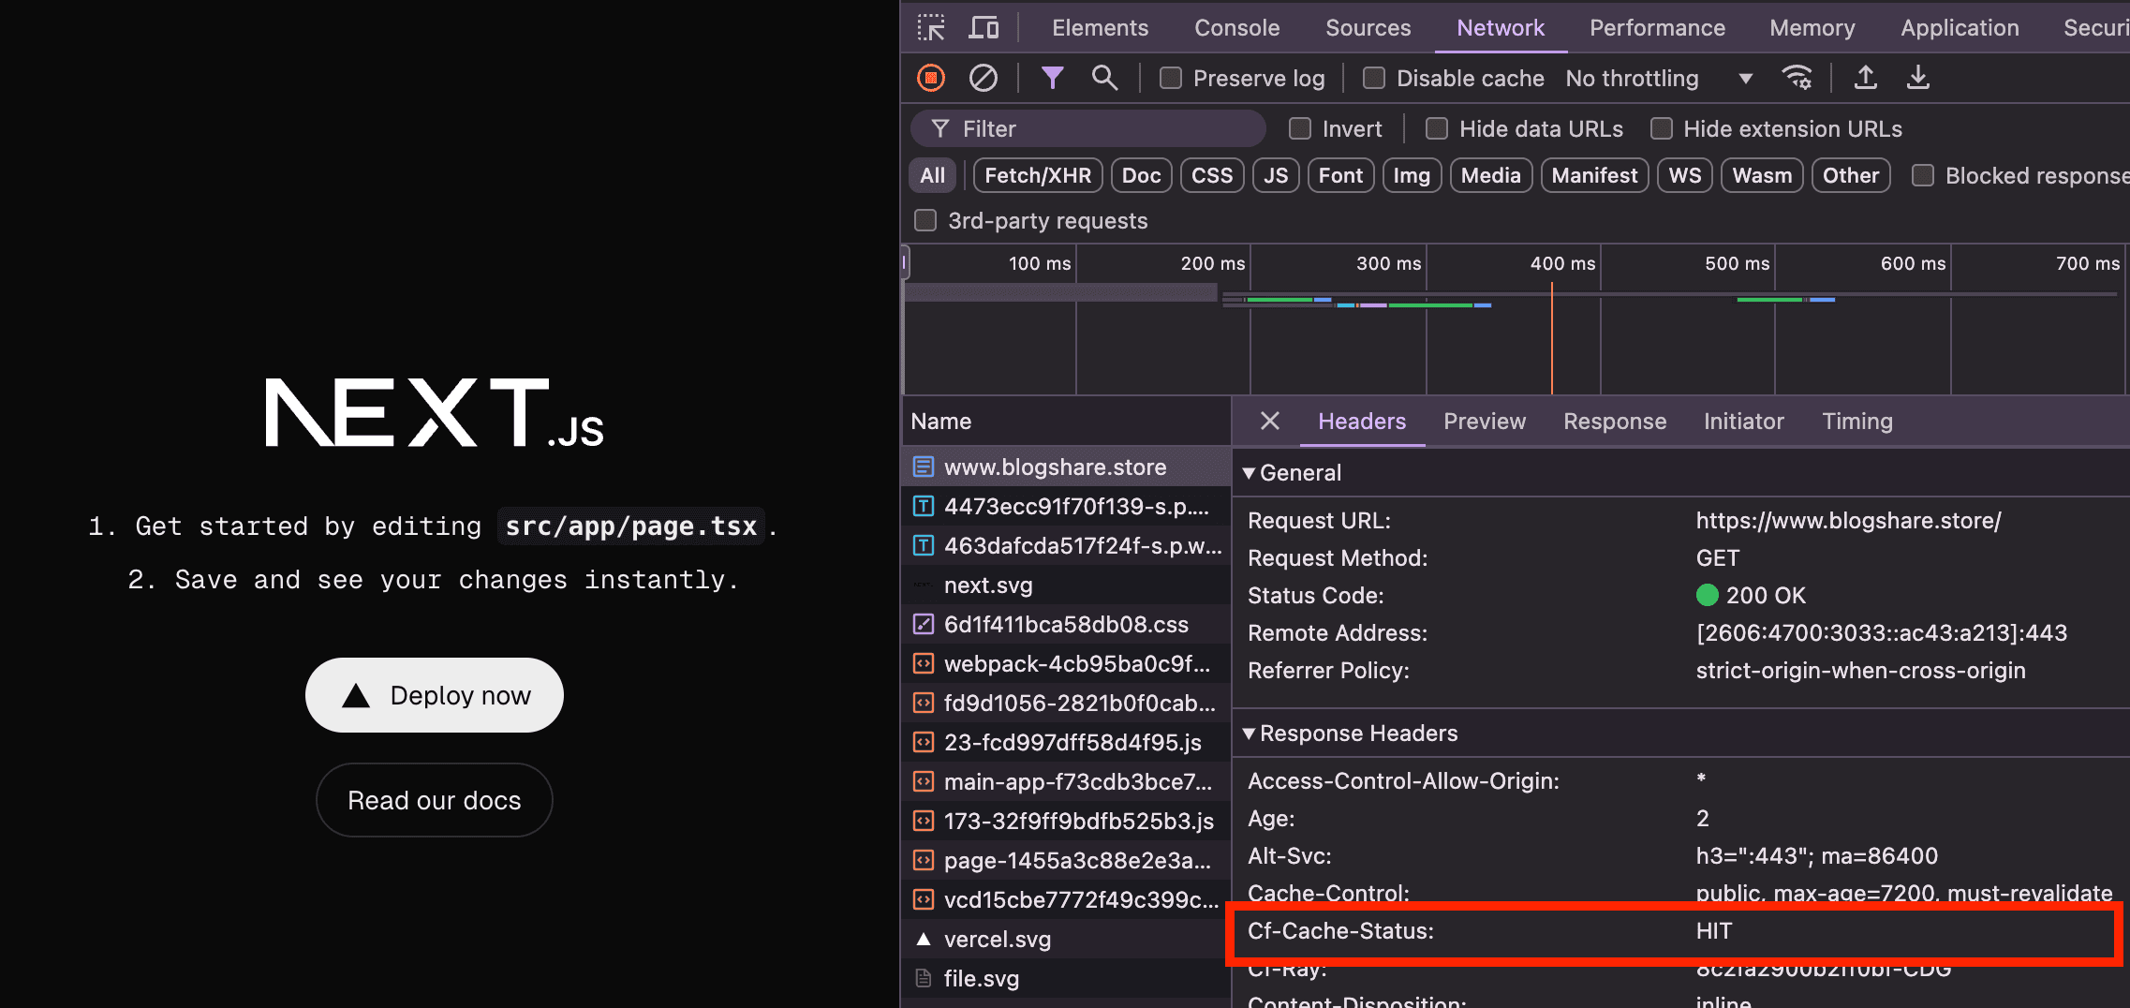Activate the inspect element selector icon
This screenshot has height=1008, width=2130.
click(x=930, y=27)
